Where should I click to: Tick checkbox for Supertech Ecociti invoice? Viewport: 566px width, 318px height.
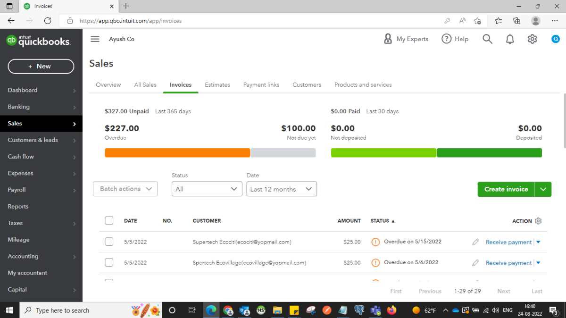coord(109,242)
